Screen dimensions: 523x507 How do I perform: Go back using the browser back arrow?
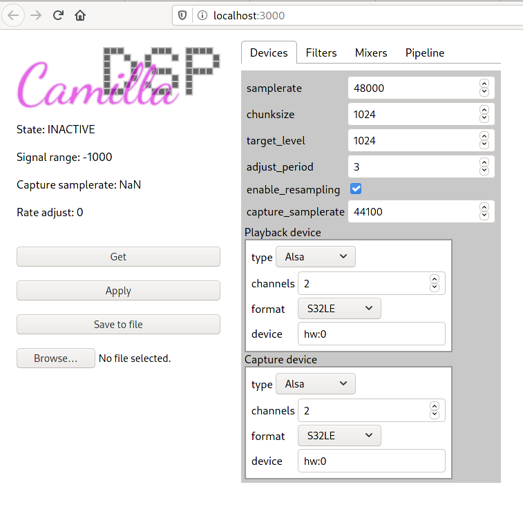tap(13, 15)
